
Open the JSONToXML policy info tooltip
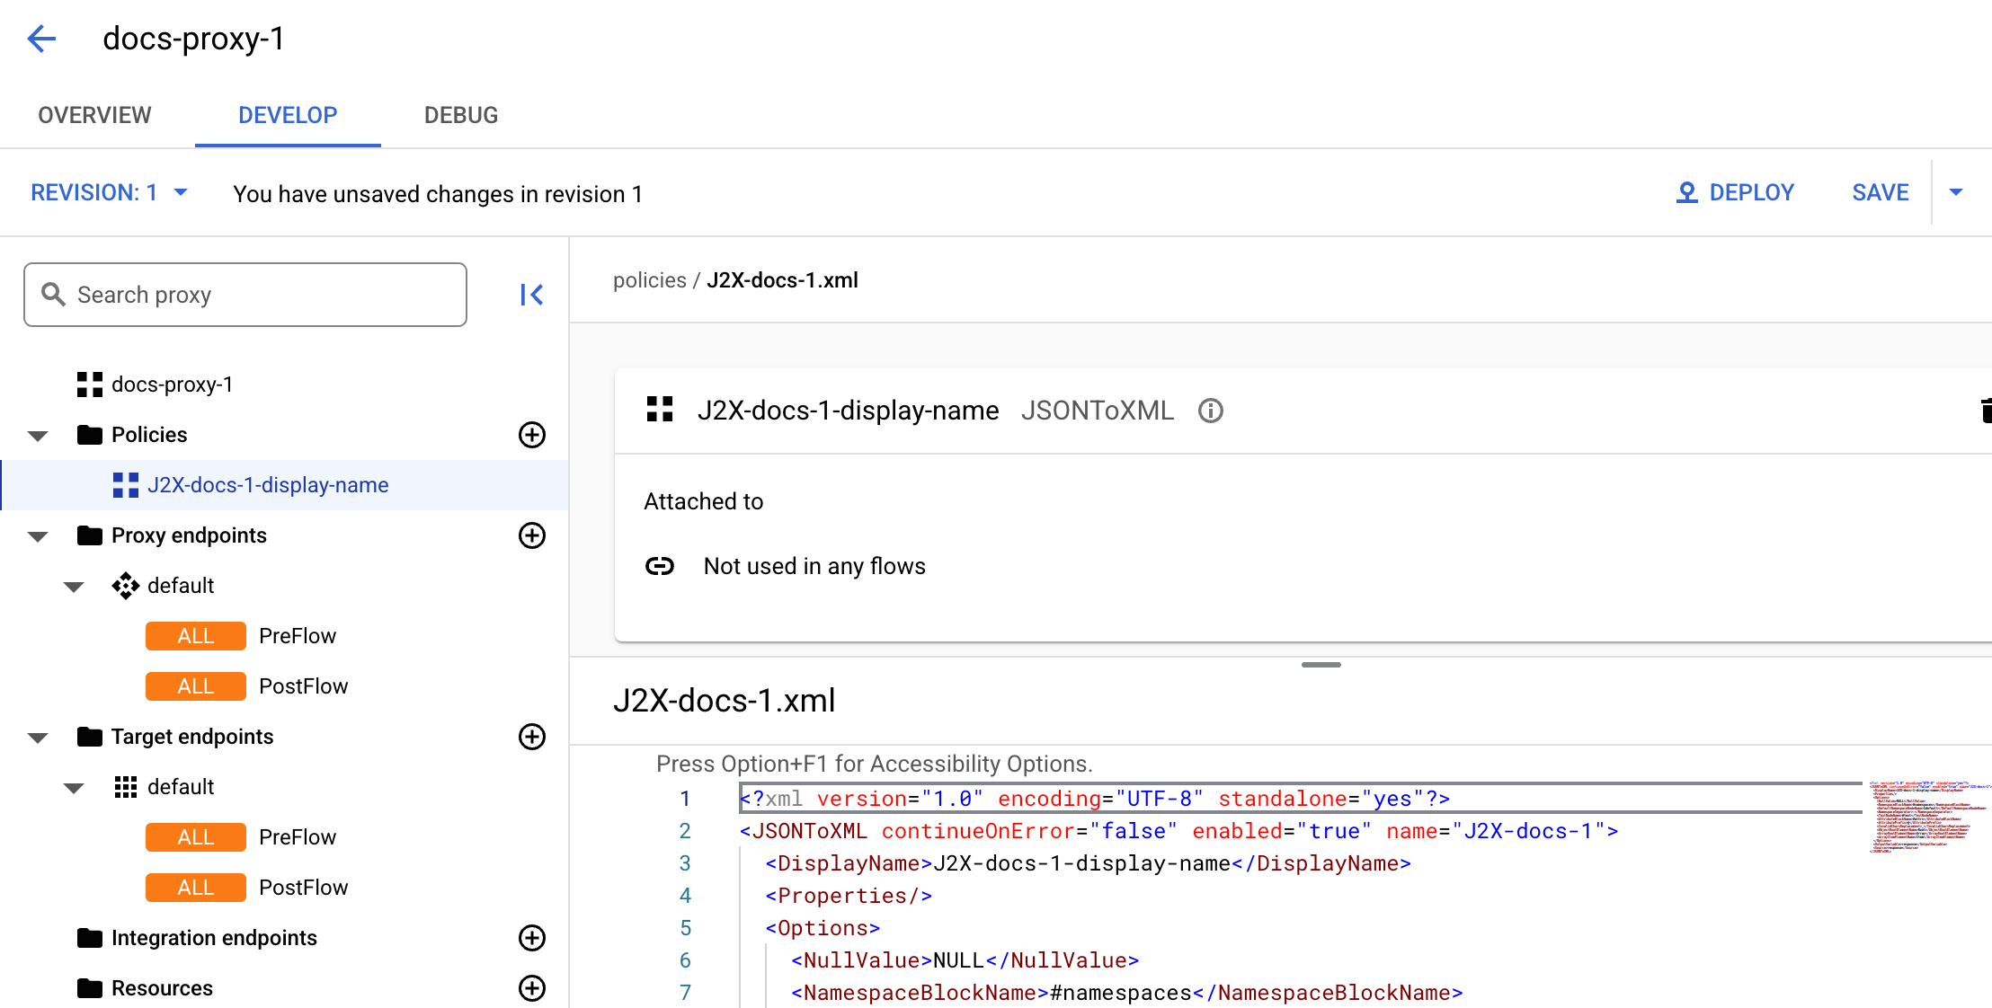1210,411
